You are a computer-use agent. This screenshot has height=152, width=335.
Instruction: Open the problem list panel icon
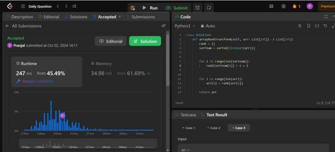coord(23,7)
